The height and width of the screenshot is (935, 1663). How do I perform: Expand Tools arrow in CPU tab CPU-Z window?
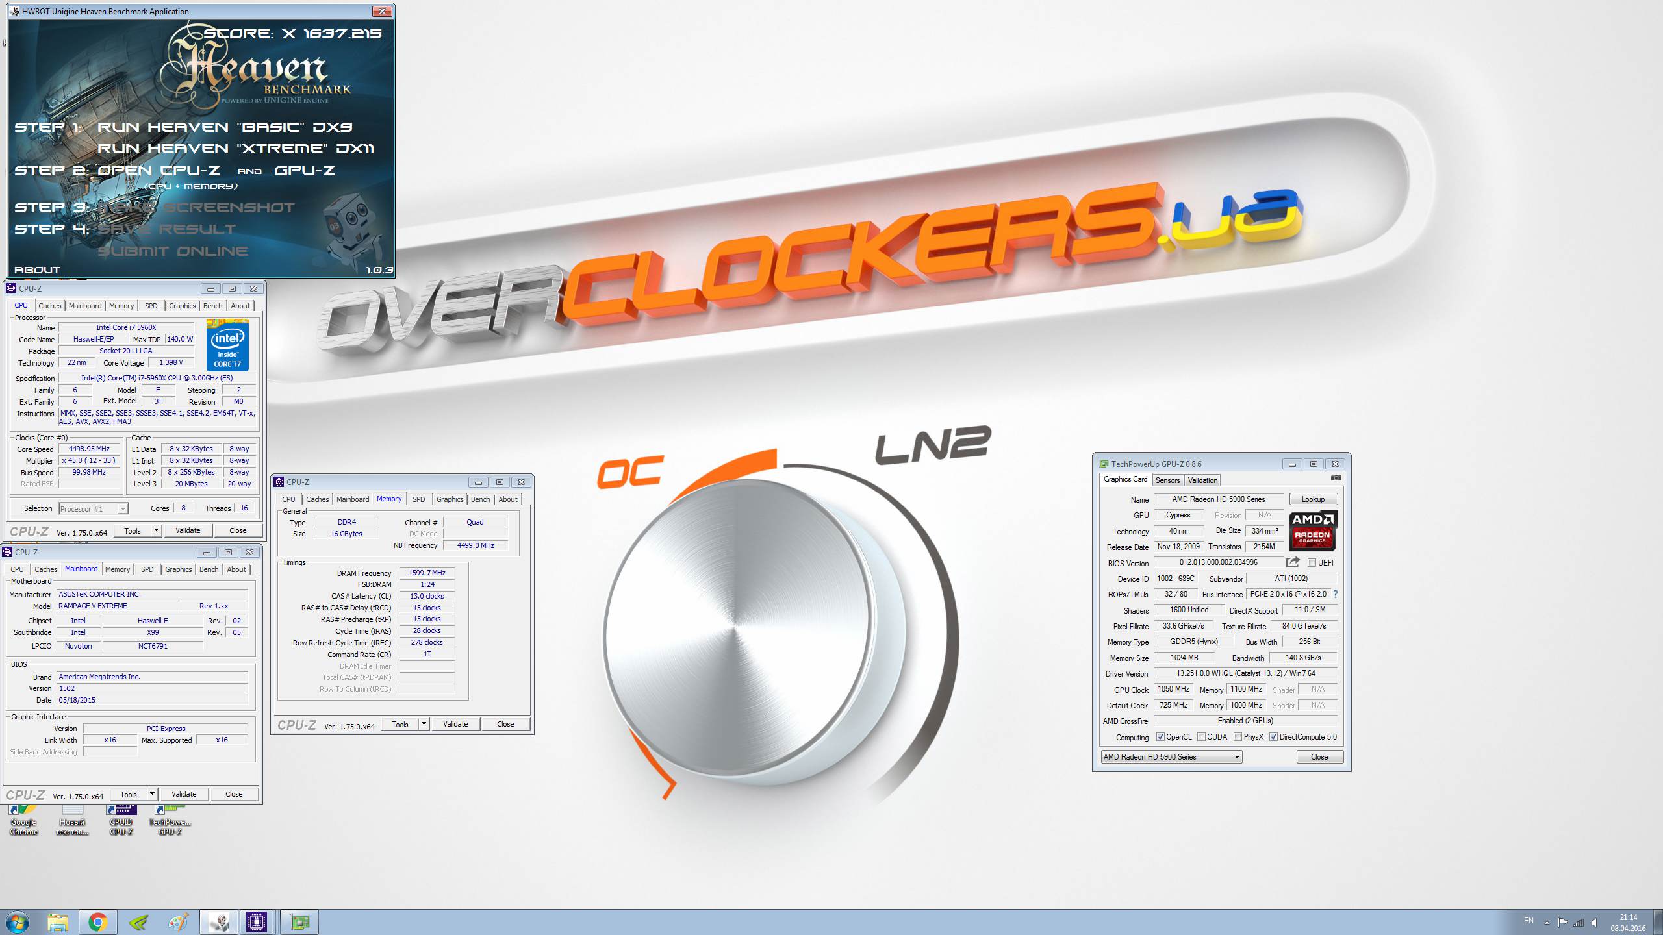[x=156, y=530]
